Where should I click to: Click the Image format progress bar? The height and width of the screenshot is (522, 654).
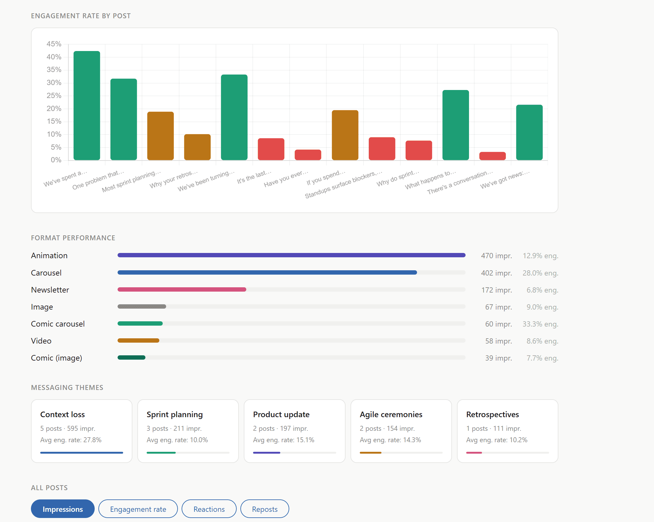(291, 306)
